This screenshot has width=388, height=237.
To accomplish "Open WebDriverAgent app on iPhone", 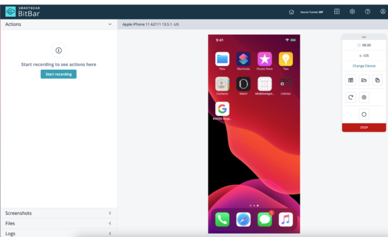I will click(x=264, y=84).
